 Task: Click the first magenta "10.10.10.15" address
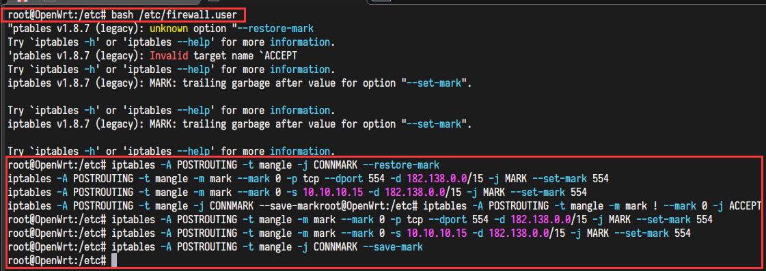click(333, 192)
